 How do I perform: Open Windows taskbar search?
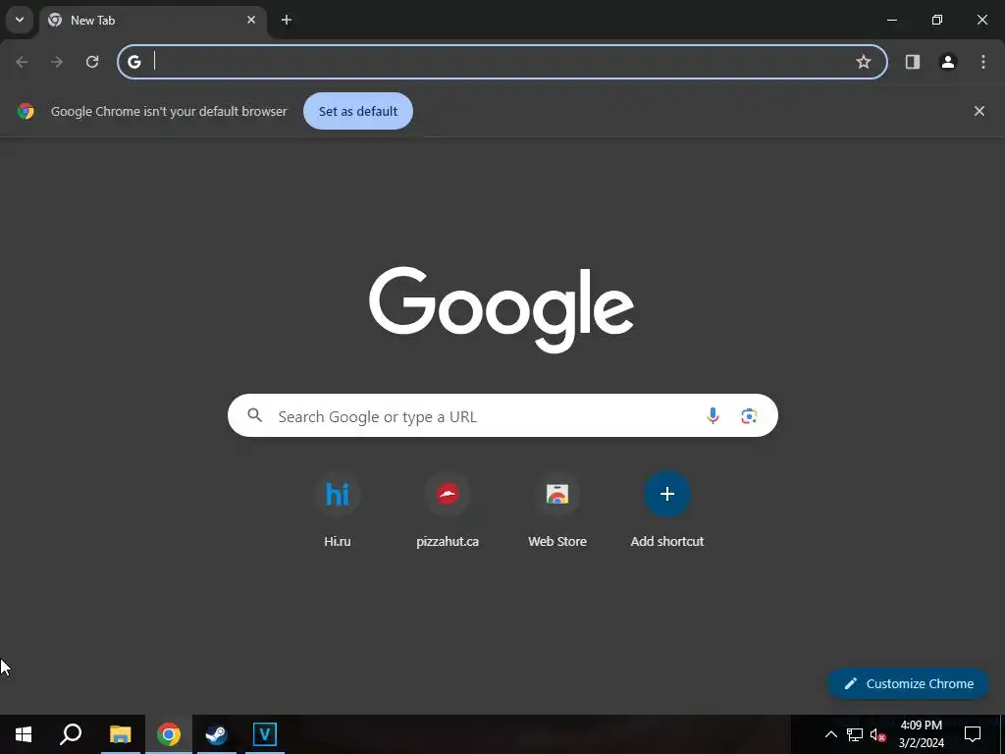tap(71, 734)
